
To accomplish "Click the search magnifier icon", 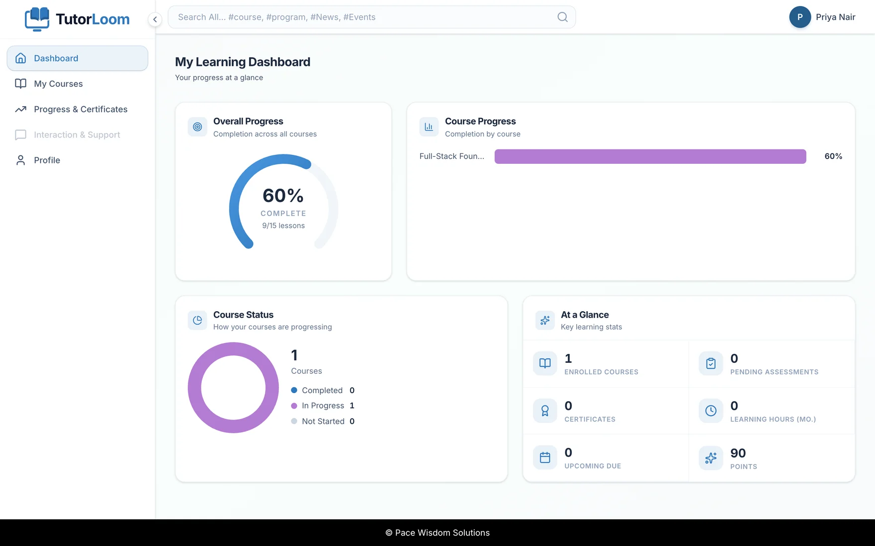I will [562, 17].
